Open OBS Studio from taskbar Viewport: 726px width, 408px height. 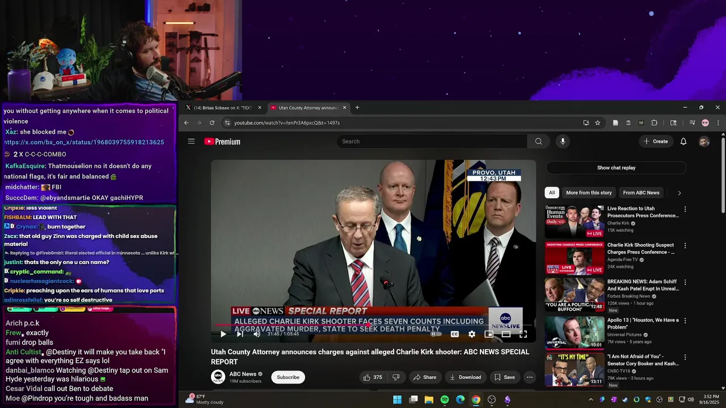(x=492, y=400)
